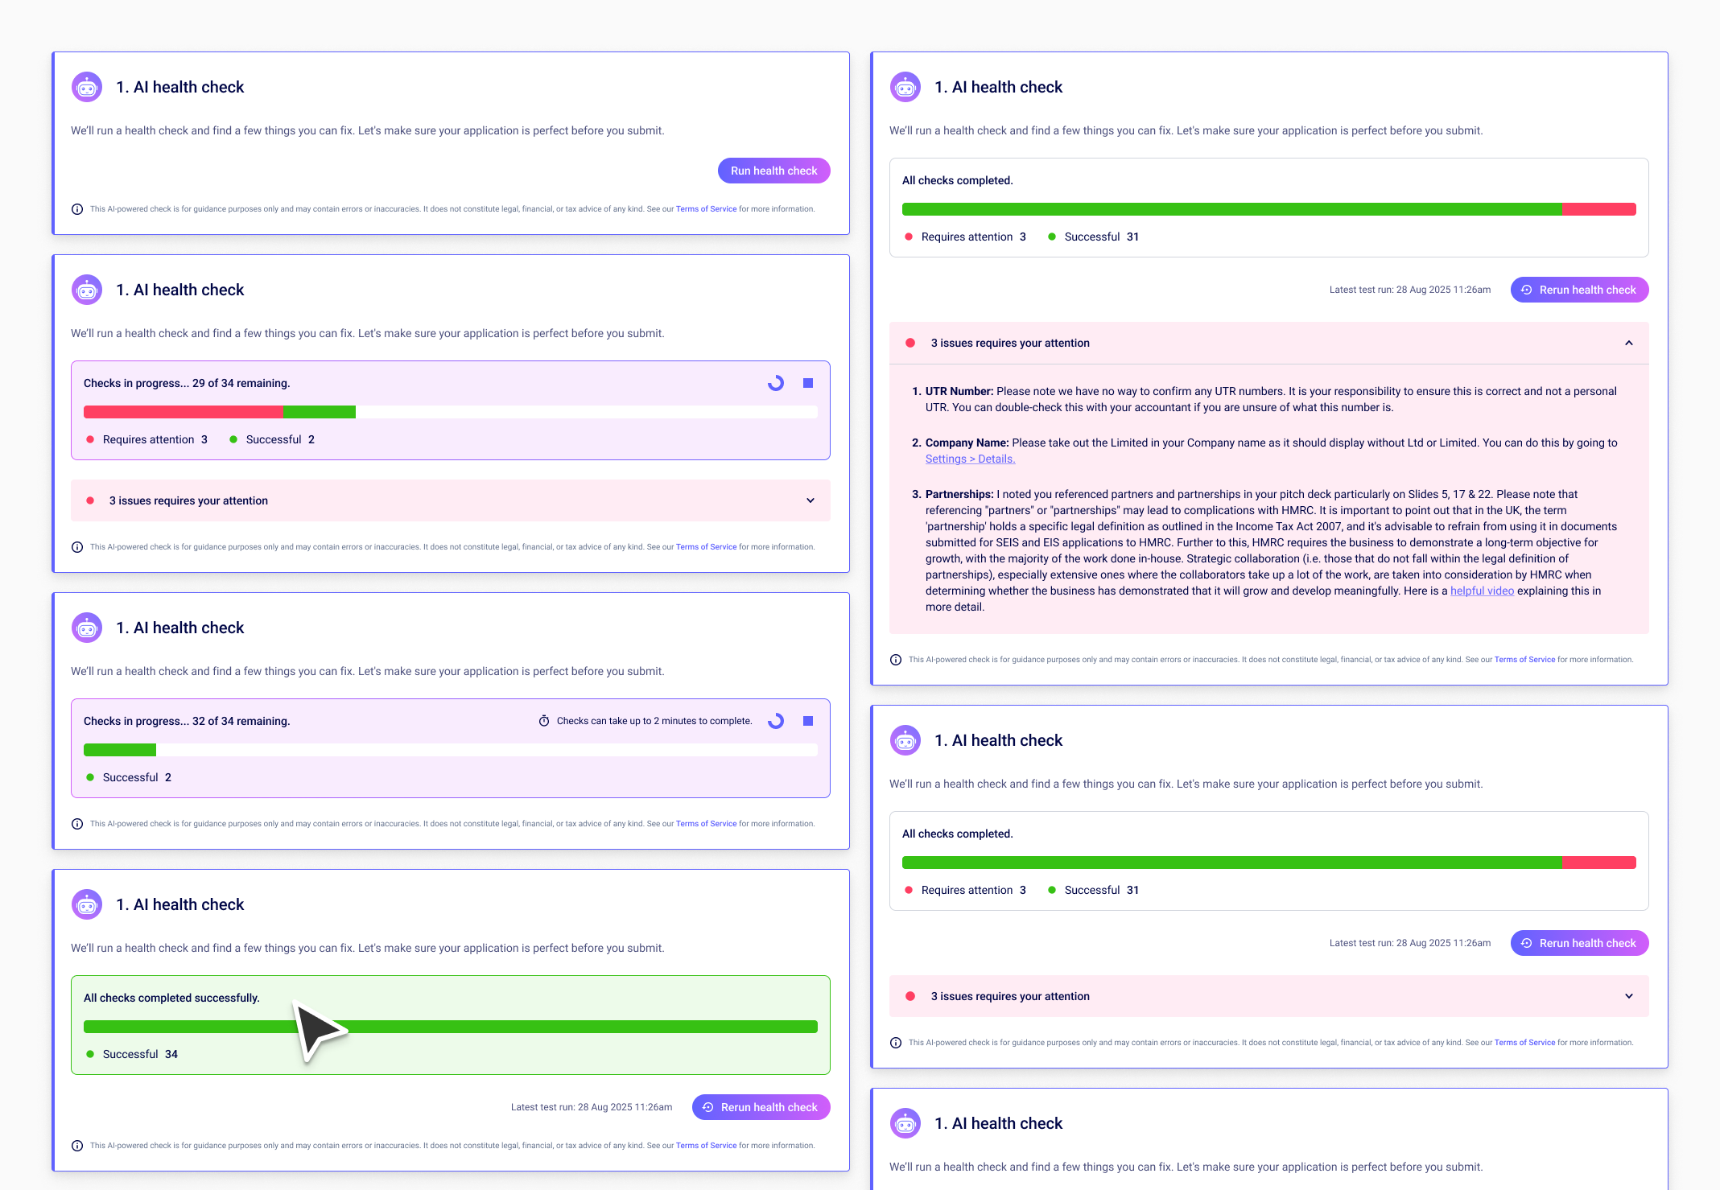
Task: Open the Settings > Details link
Action: click(970, 459)
